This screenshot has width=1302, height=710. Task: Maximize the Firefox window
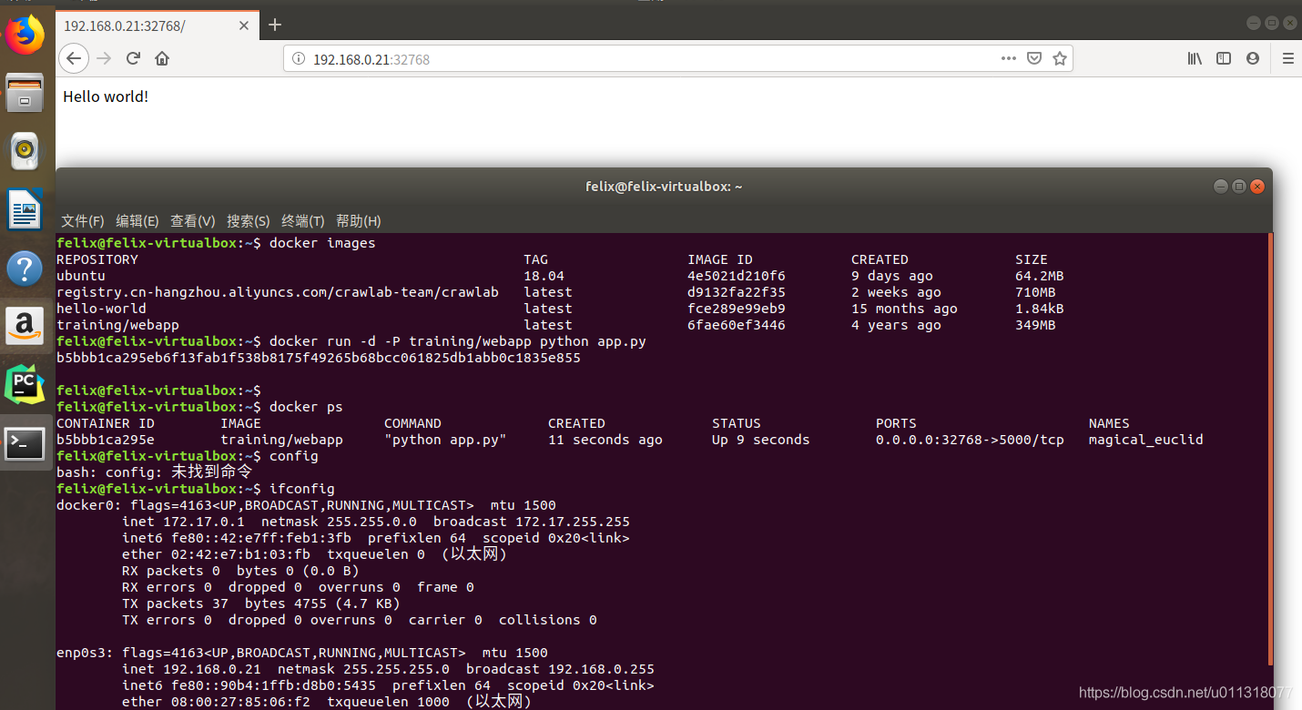point(1273,23)
